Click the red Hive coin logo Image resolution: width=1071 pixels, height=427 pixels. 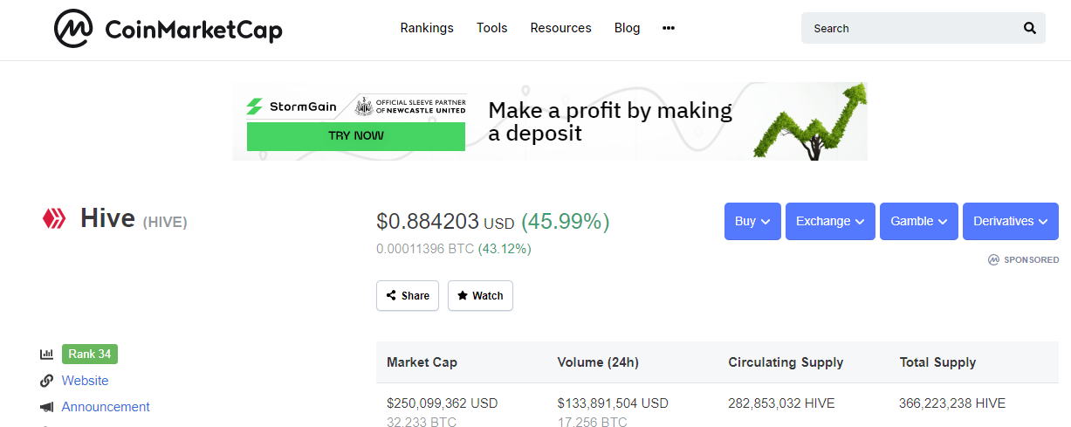(x=54, y=218)
